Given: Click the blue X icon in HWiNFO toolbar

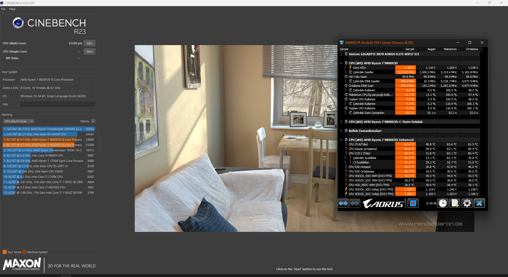Looking at the screenshot, I should tap(479, 204).
